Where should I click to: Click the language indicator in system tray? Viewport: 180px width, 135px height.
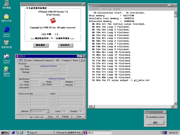coord(165,132)
